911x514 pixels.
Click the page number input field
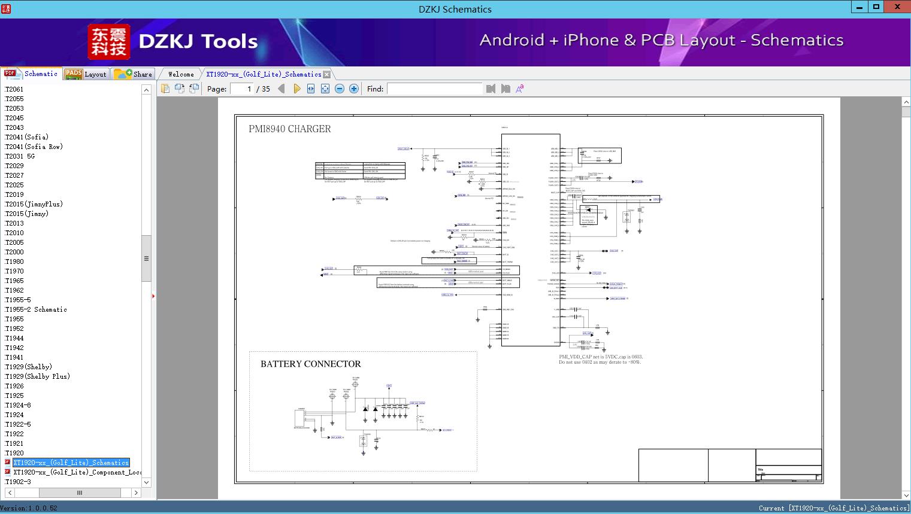tap(242, 89)
